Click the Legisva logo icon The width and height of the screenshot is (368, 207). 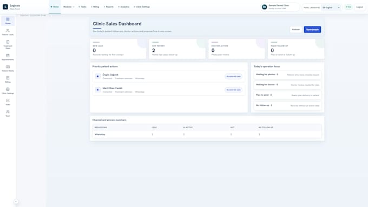5,7
